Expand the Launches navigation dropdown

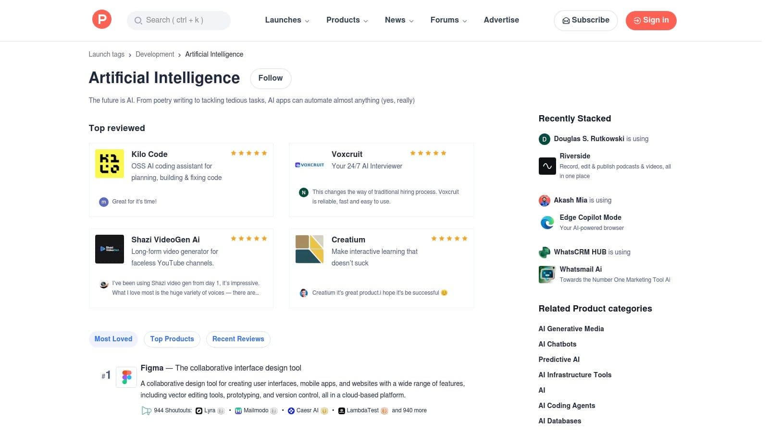pos(286,20)
